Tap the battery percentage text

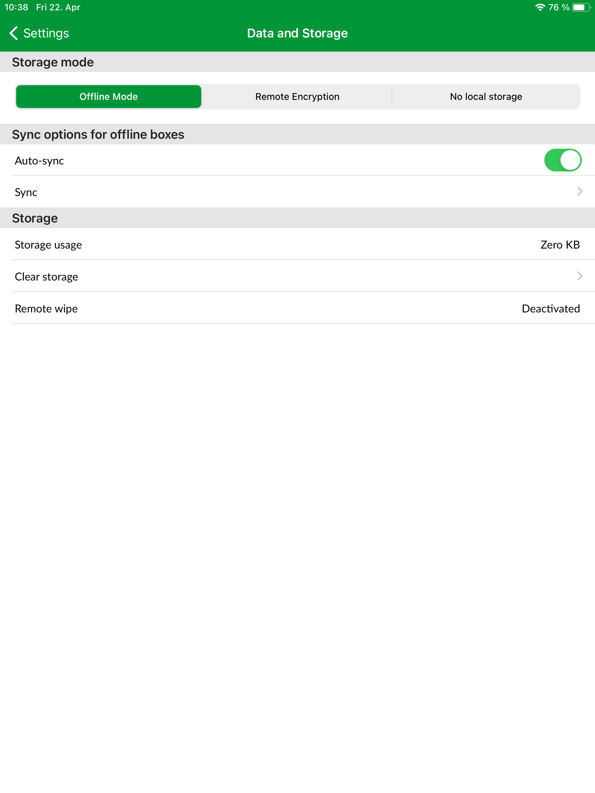[x=559, y=7]
